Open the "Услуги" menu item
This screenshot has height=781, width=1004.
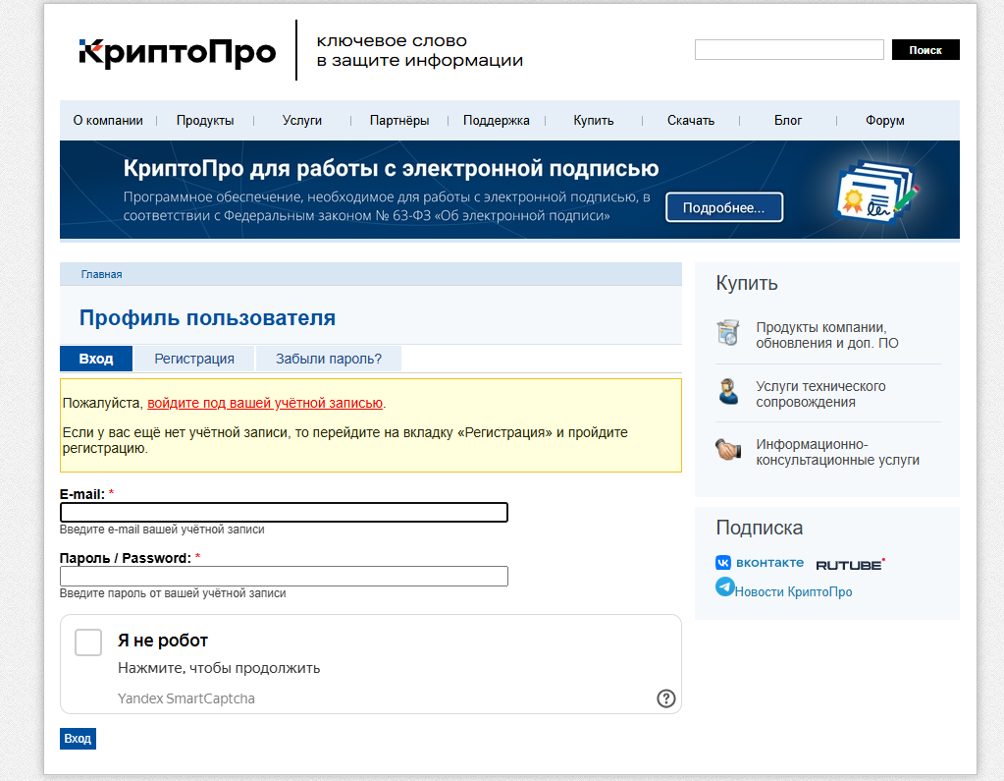click(x=302, y=121)
